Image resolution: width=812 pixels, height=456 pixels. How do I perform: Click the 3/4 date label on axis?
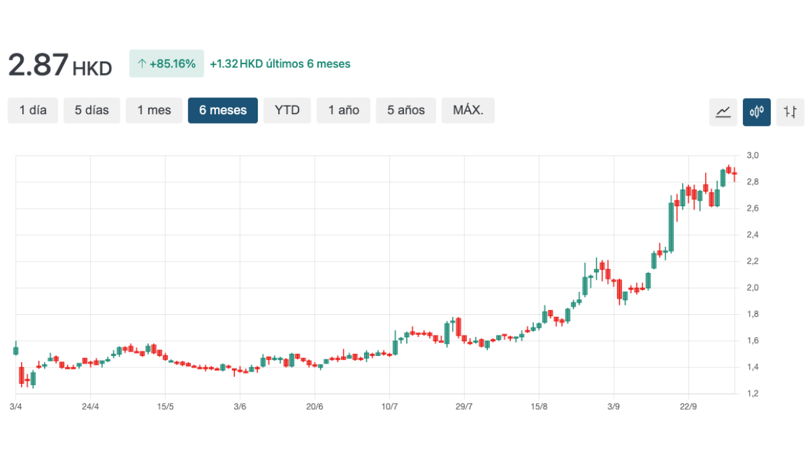point(16,406)
